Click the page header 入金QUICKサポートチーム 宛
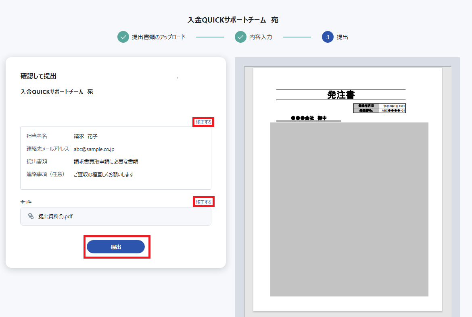The width and height of the screenshot is (472, 317). (233, 20)
